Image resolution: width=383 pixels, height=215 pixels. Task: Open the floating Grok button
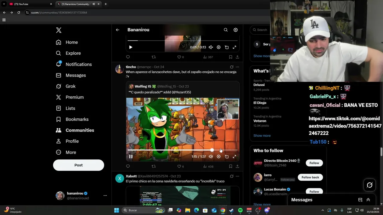pyautogui.click(x=370, y=185)
